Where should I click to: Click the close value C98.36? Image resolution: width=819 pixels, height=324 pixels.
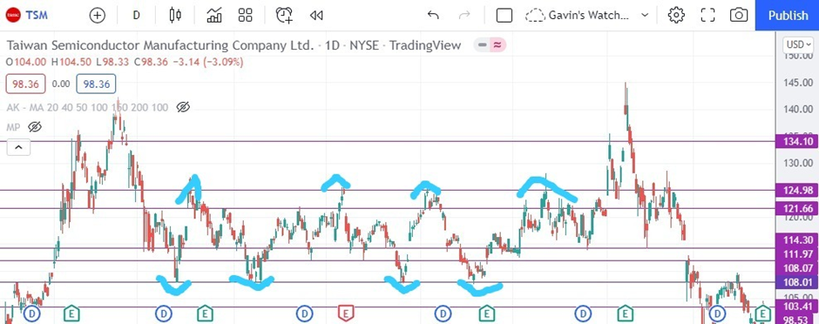(x=151, y=62)
